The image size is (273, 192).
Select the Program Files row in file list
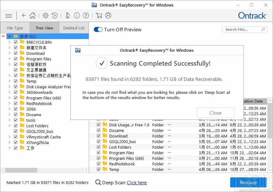178,153
